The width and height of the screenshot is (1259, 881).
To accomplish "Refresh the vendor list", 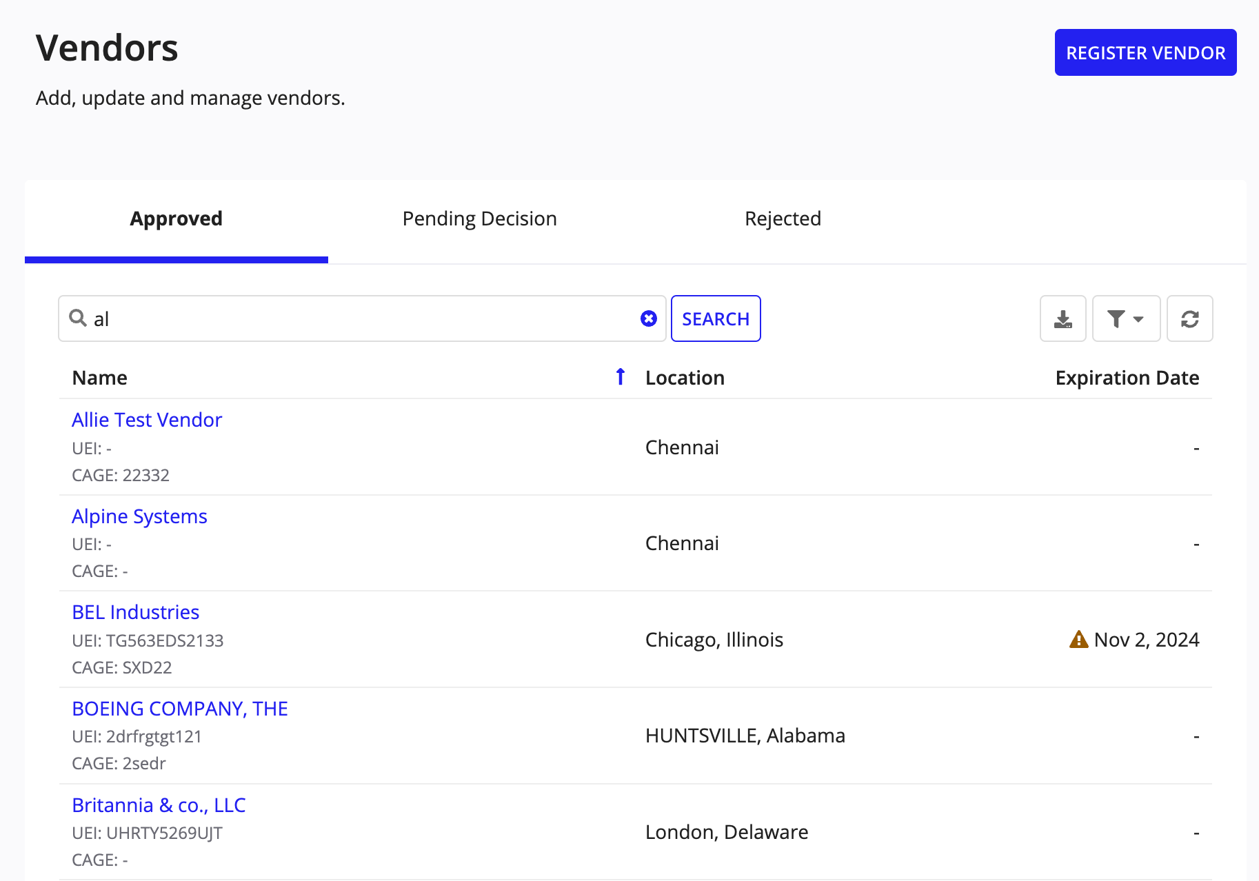I will click(1189, 318).
